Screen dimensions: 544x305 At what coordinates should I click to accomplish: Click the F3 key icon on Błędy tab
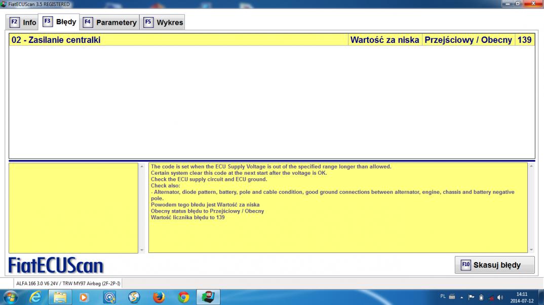[x=48, y=21]
